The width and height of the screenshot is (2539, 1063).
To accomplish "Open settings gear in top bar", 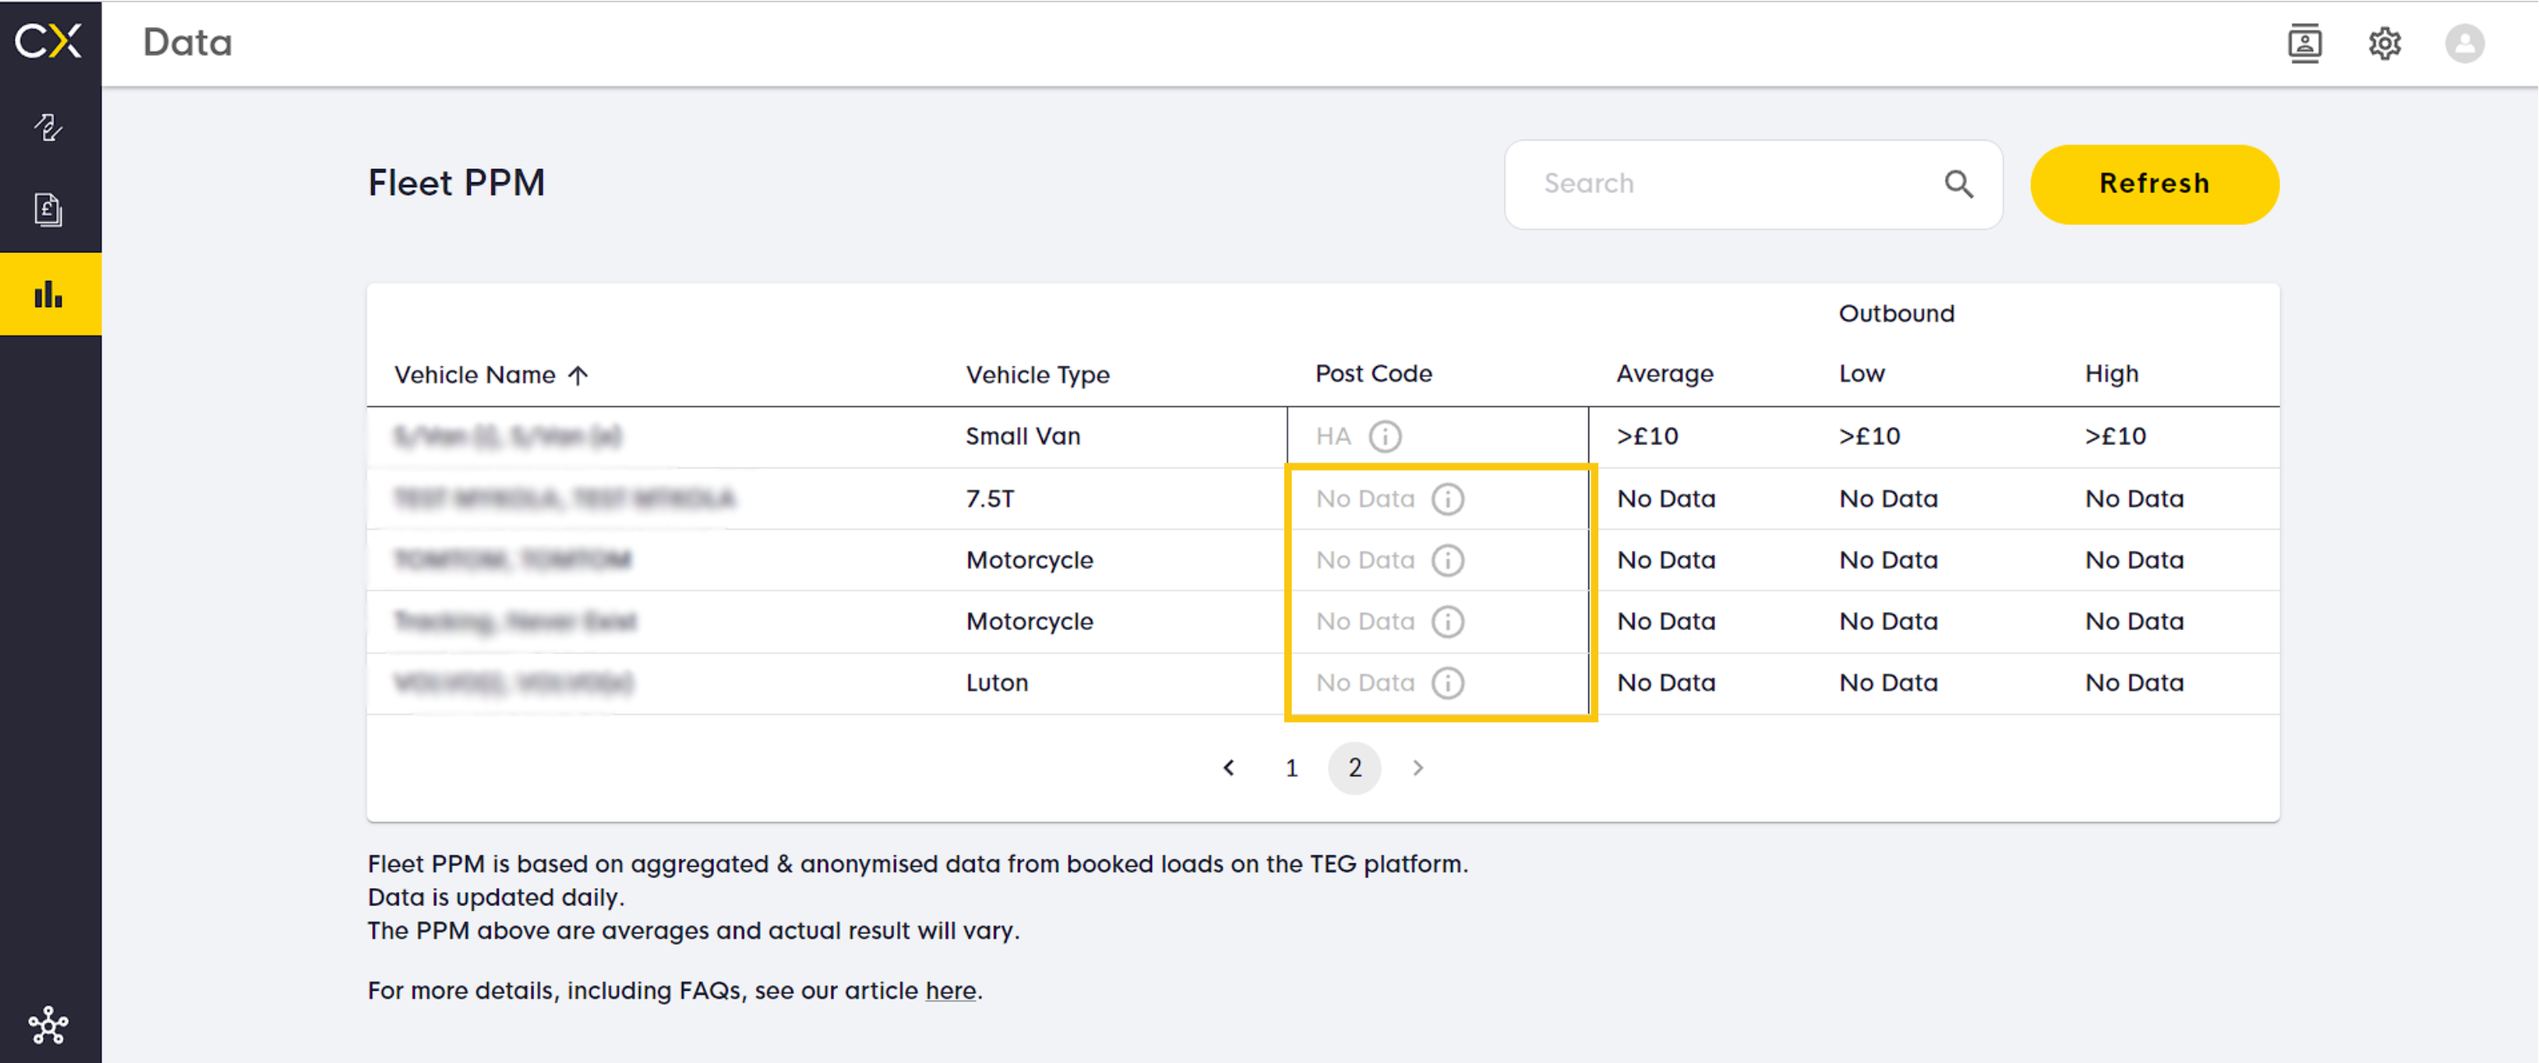I will (2385, 44).
